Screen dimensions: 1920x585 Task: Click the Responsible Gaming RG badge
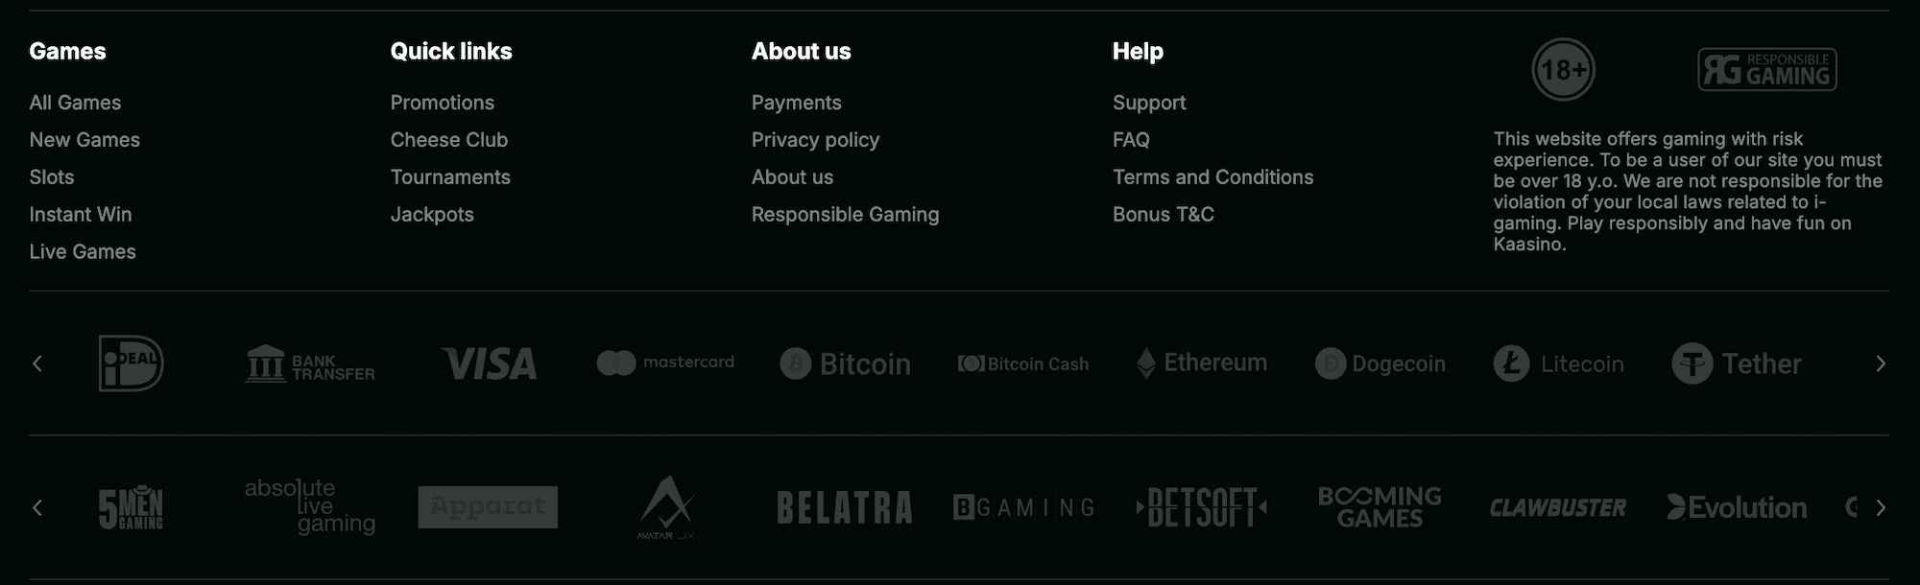coord(1767,69)
